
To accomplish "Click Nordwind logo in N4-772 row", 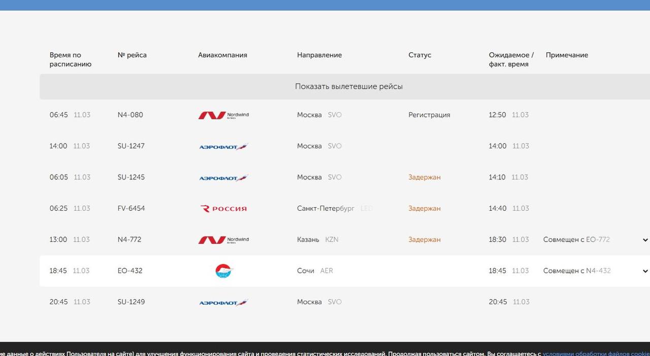I will tap(223, 240).
